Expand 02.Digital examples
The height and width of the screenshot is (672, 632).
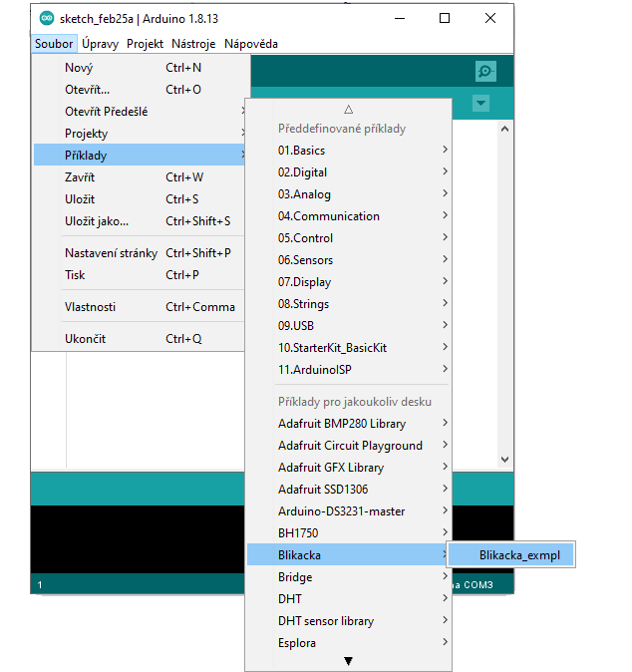(349, 172)
